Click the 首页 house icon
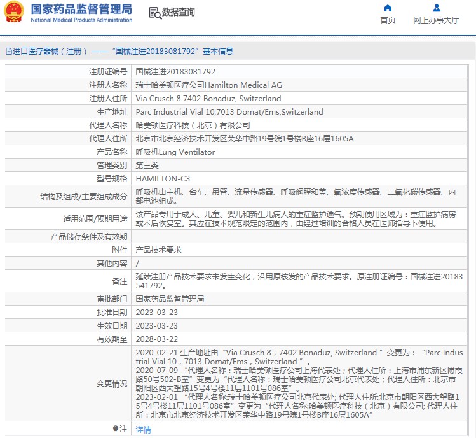476x438 pixels. click(388, 8)
